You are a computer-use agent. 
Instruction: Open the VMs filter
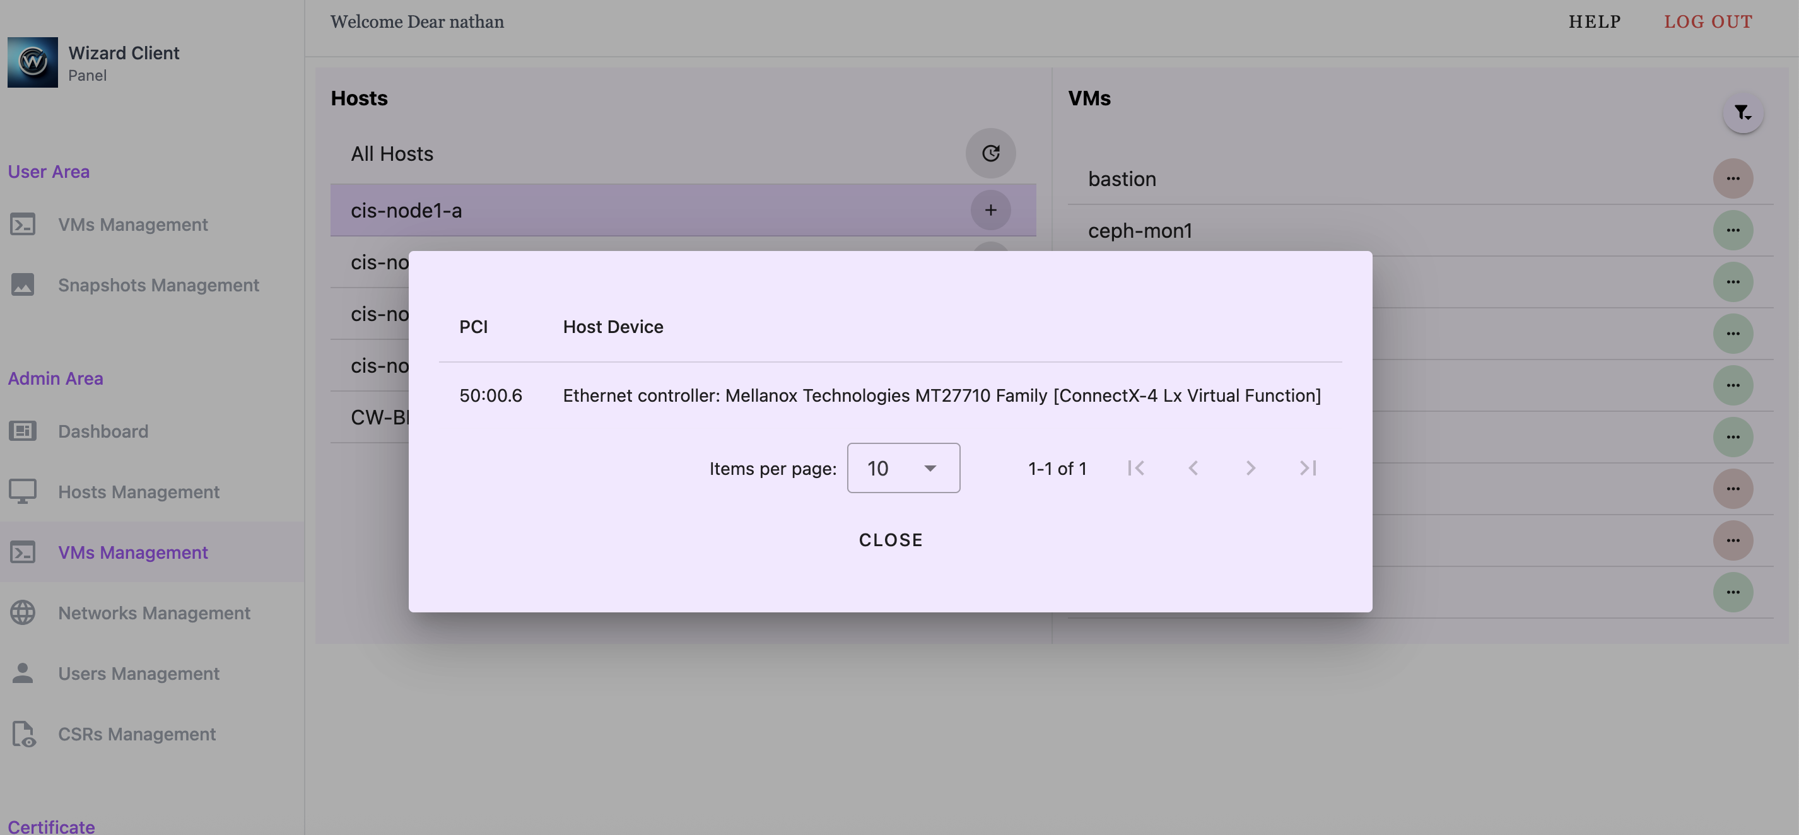(1742, 112)
